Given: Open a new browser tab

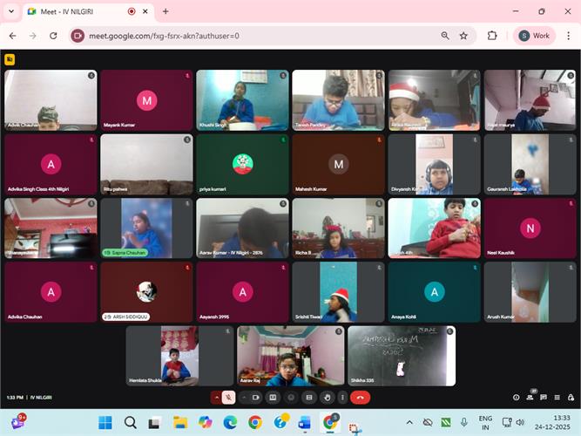Looking at the screenshot, I should tap(166, 11).
